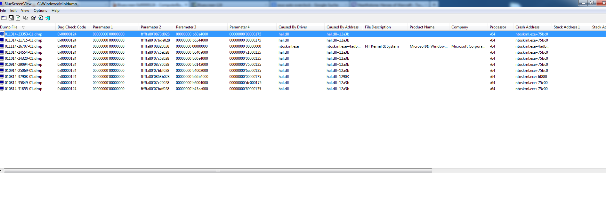Select dump file 011014-24554-01.dmp
This screenshot has width=606, height=207.
pos(23,52)
